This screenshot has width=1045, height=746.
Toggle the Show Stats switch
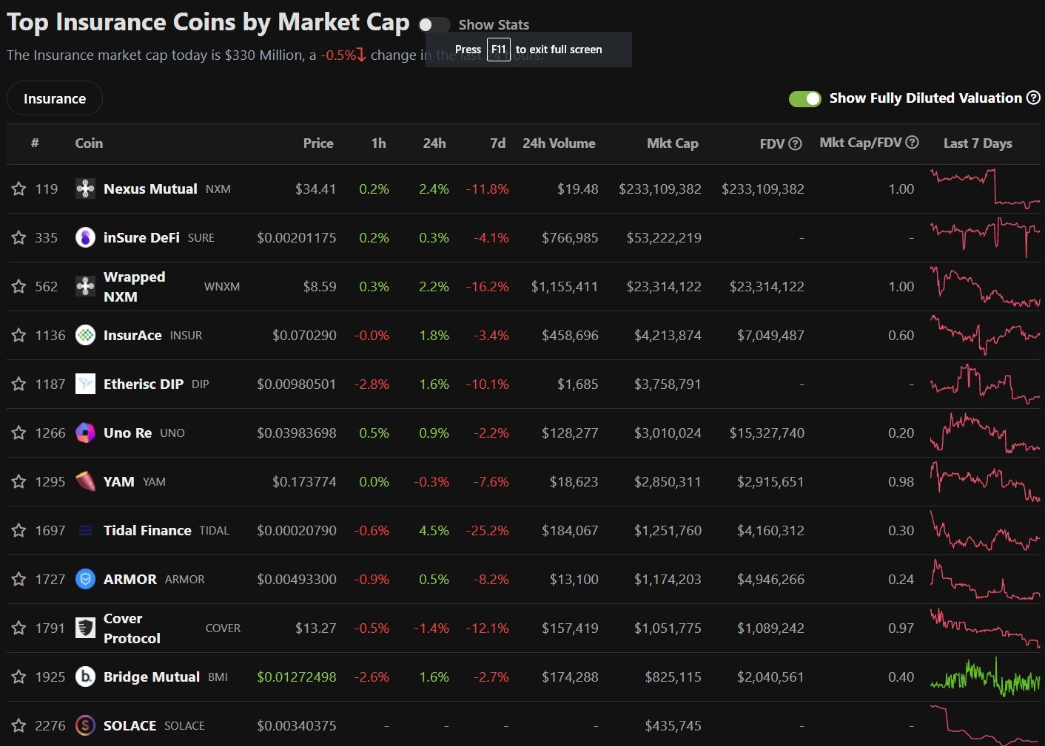point(434,25)
